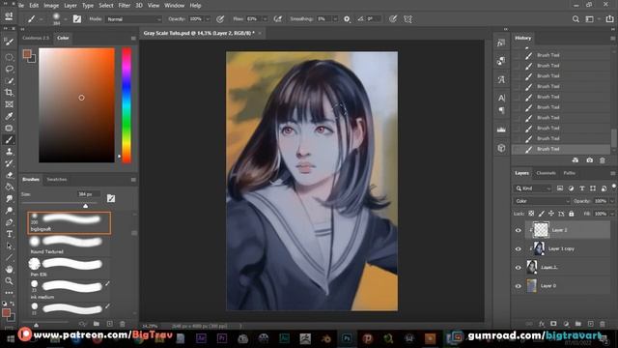The height and width of the screenshot is (348, 618).
Task: Toggle lock transparent pixels
Action: 531,214
